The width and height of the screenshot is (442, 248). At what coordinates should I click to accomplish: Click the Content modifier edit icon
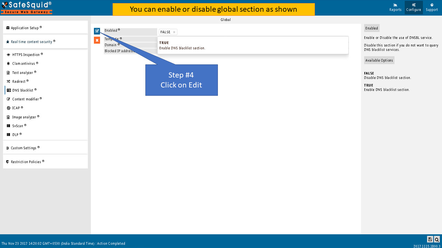coord(9,99)
